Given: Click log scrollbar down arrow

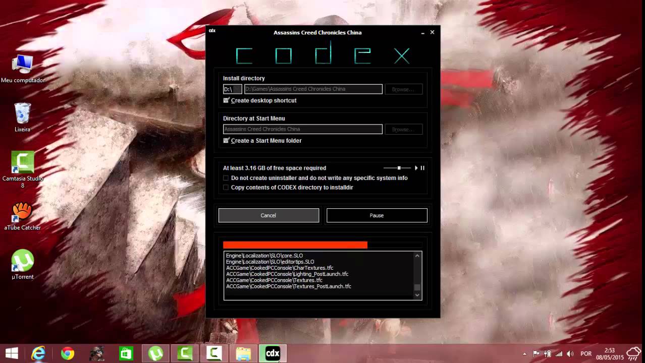Looking at the screenshot, I should click(x=417, y=295).
